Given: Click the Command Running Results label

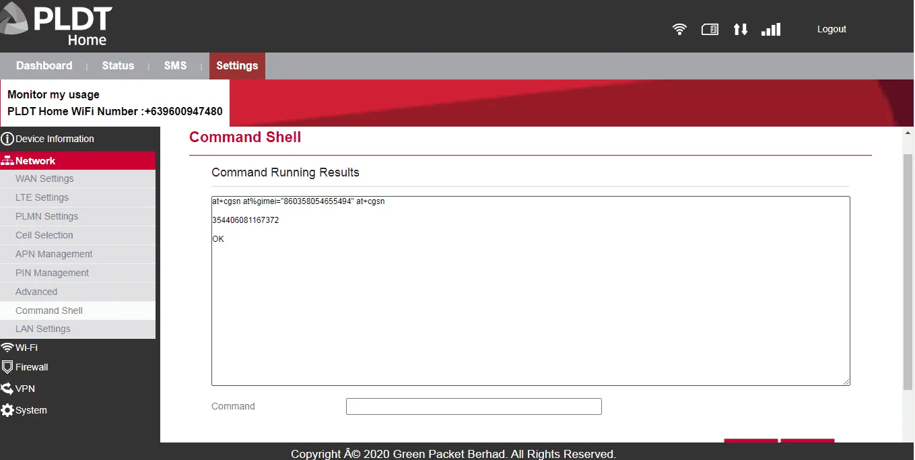Looking at the screenshot, I should pos(285,172).
